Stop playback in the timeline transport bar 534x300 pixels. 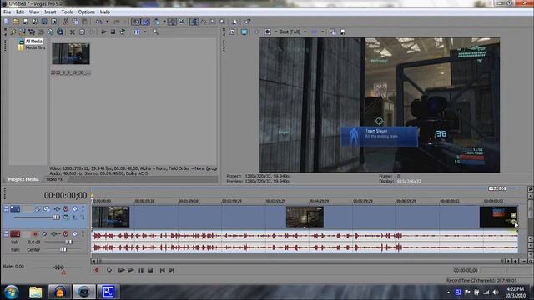pyautogui.click(x=150, y=270)
